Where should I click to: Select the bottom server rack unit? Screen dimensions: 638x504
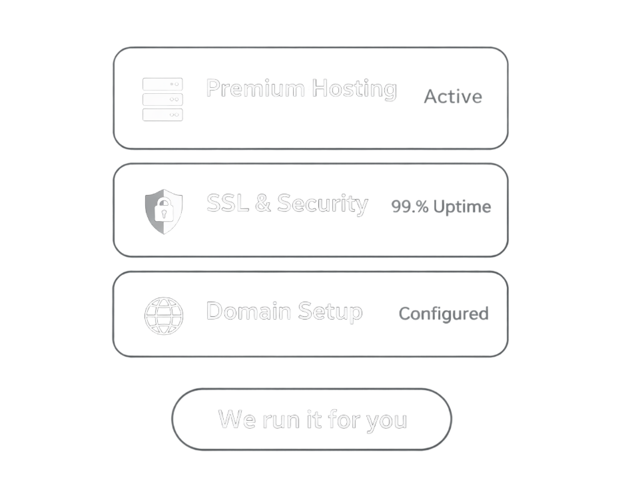pos(162,115)
